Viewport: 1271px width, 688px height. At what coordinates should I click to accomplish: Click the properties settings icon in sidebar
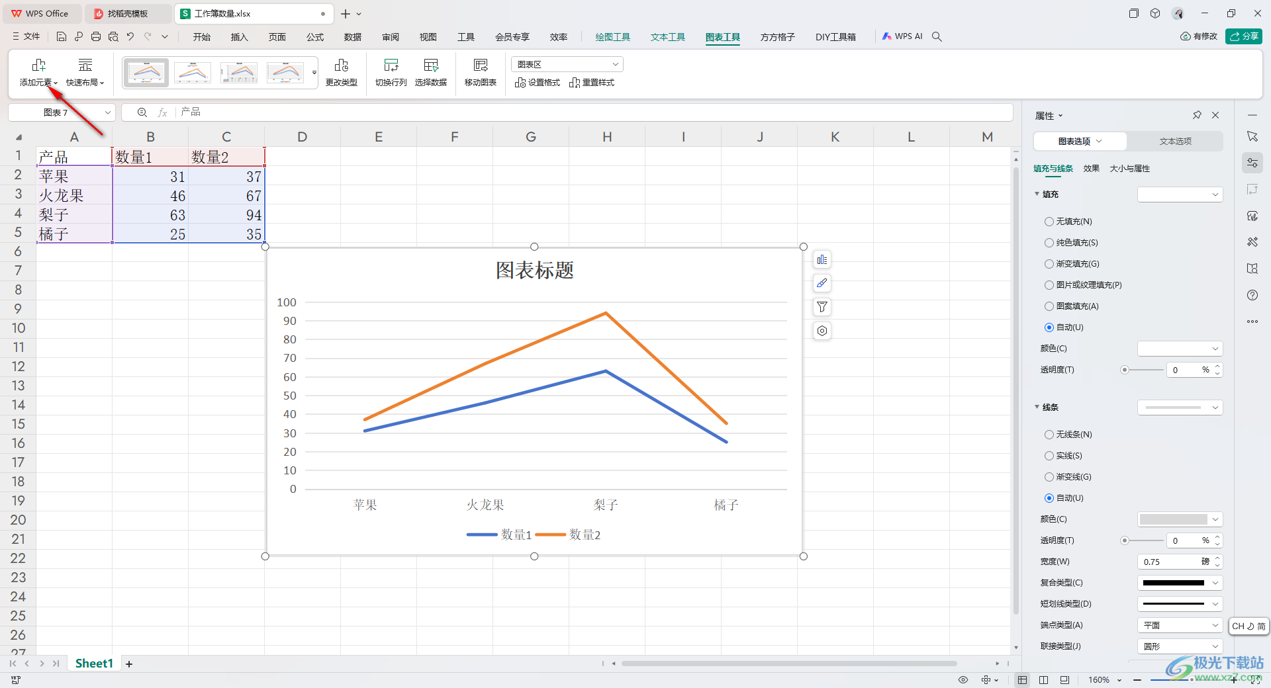(x=1252, y=163)
